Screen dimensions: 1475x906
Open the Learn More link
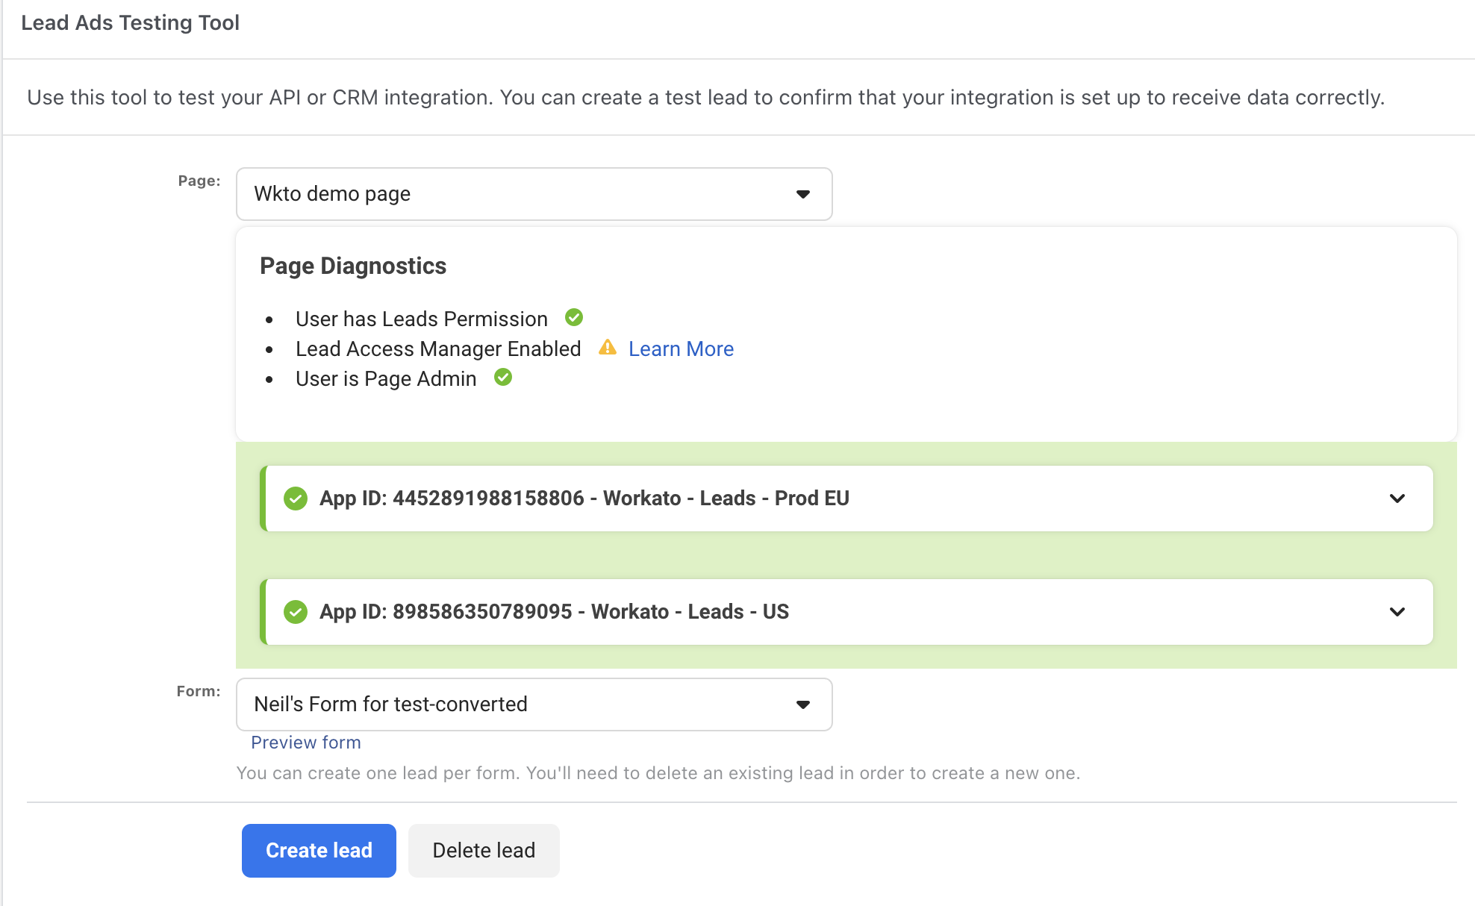(x=680, y=348)
